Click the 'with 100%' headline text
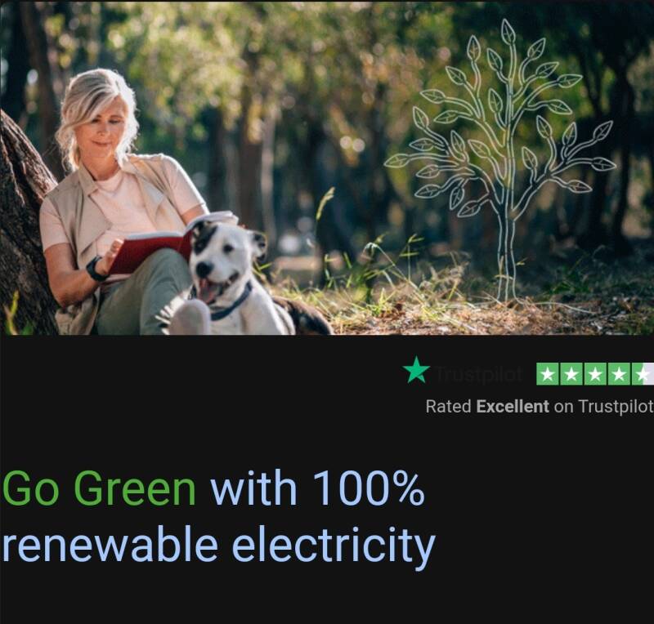Image resolution: width=654 pixels, height=624 pixels. (x=317, y=488)
